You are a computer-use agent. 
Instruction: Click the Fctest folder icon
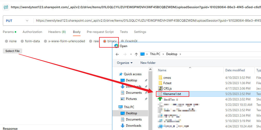point(160,83)
